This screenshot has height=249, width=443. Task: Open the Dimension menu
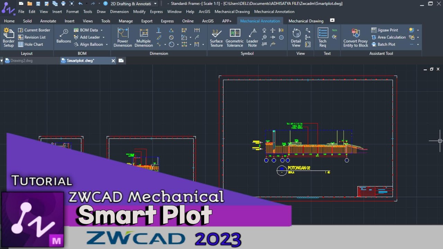point(119,11)
